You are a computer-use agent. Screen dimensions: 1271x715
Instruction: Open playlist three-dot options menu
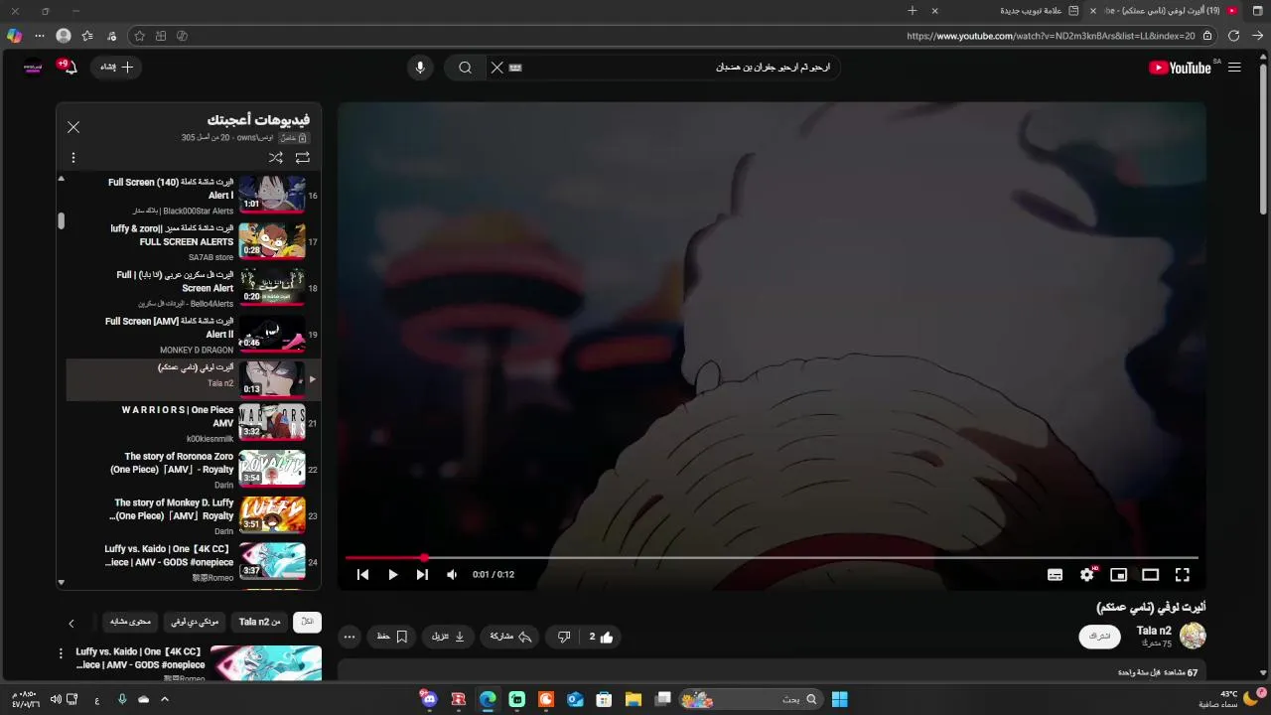pyautogui.click(x=72, y=158)
